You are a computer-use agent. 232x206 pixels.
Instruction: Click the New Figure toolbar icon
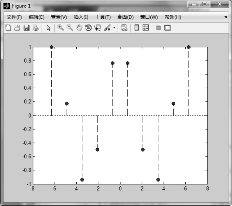[8, 28]
